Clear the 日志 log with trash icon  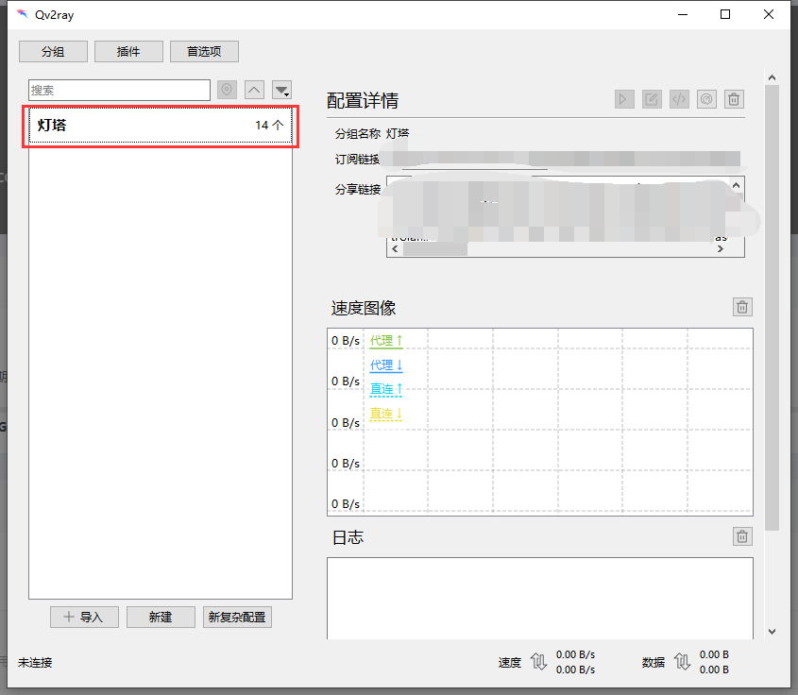(x=742, y=536)
